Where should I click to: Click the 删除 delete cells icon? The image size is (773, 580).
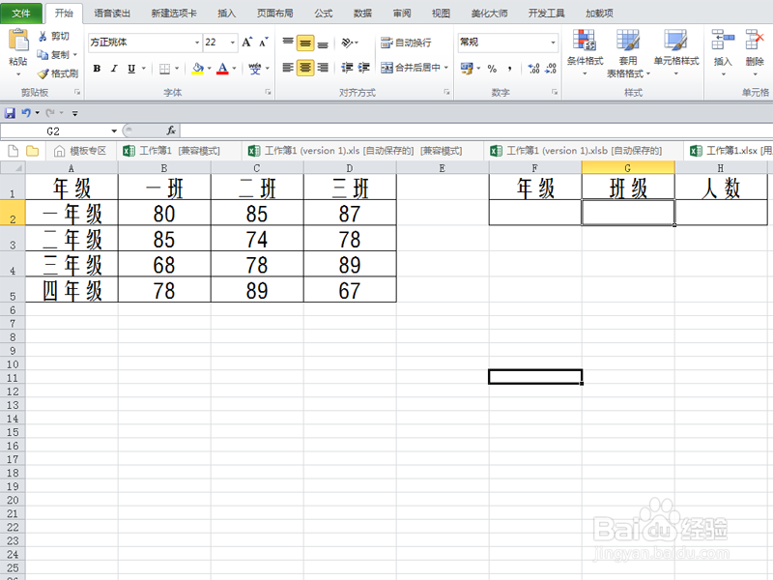click(755, 40)
